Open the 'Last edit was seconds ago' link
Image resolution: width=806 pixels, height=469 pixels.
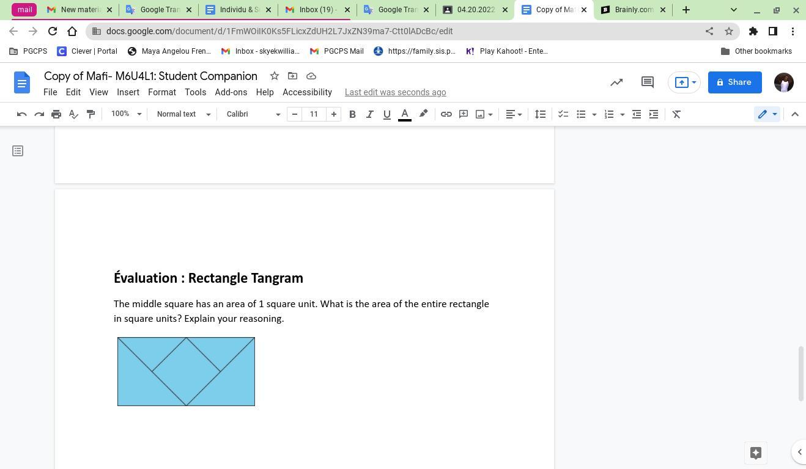(395, 92)
